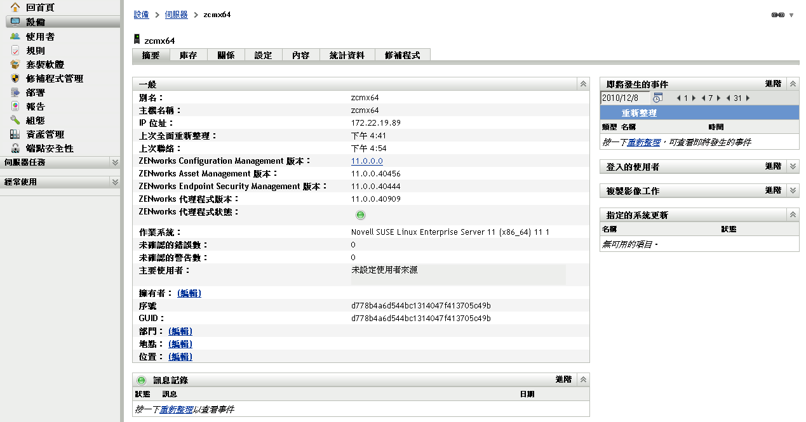The height and width of the screenshot is (422, 806).
Task: Open 組態 configuration wrench icon
Action: 15,121
